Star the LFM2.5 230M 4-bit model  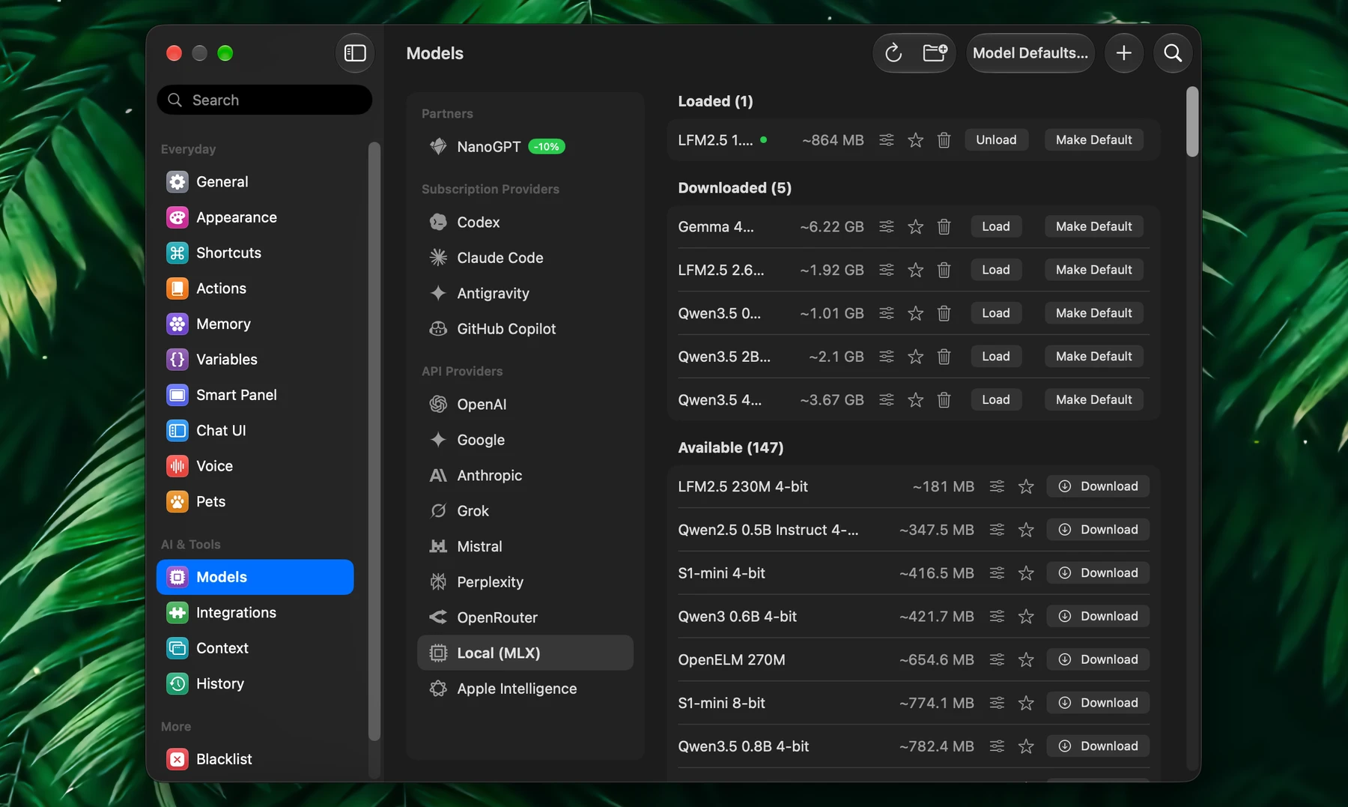1026,487
